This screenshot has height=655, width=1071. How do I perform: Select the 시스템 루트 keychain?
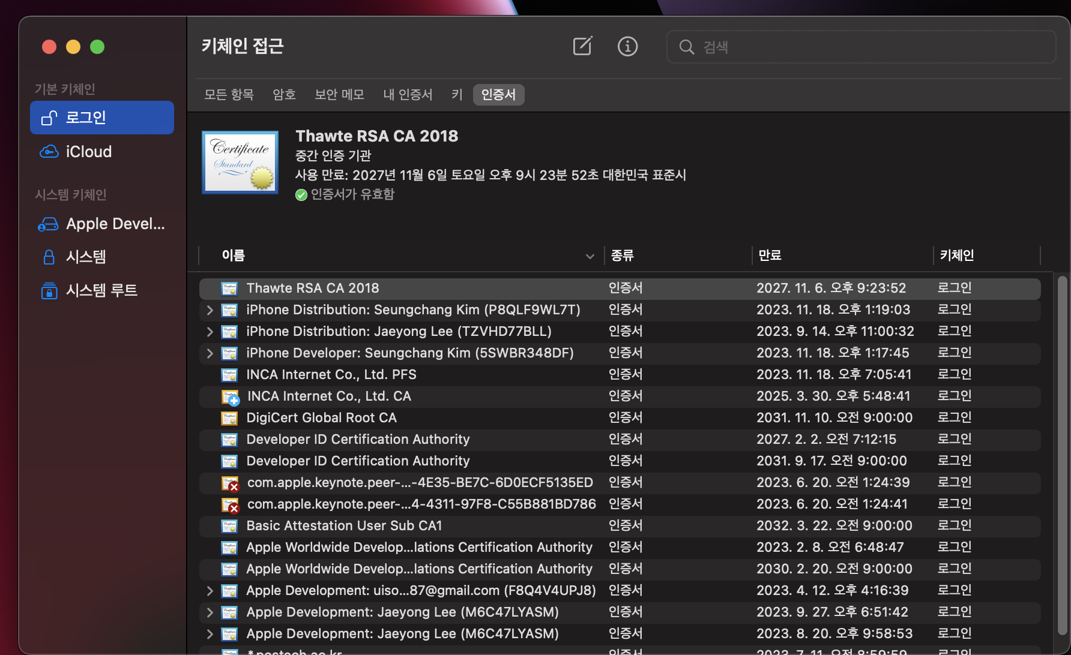coord(102,290)
